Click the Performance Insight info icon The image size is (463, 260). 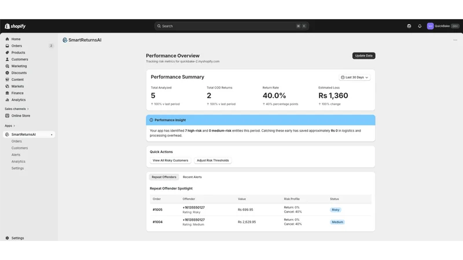click(x=151, y=120)
